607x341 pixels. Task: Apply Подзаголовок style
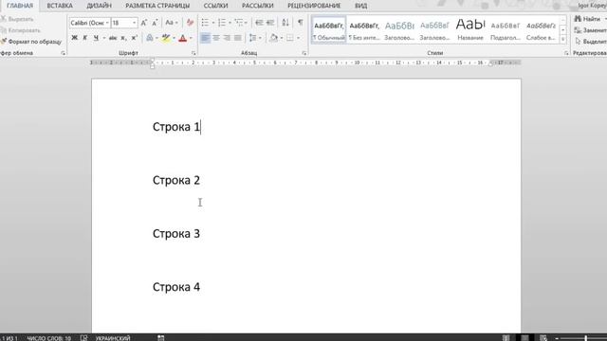point(506,29)
